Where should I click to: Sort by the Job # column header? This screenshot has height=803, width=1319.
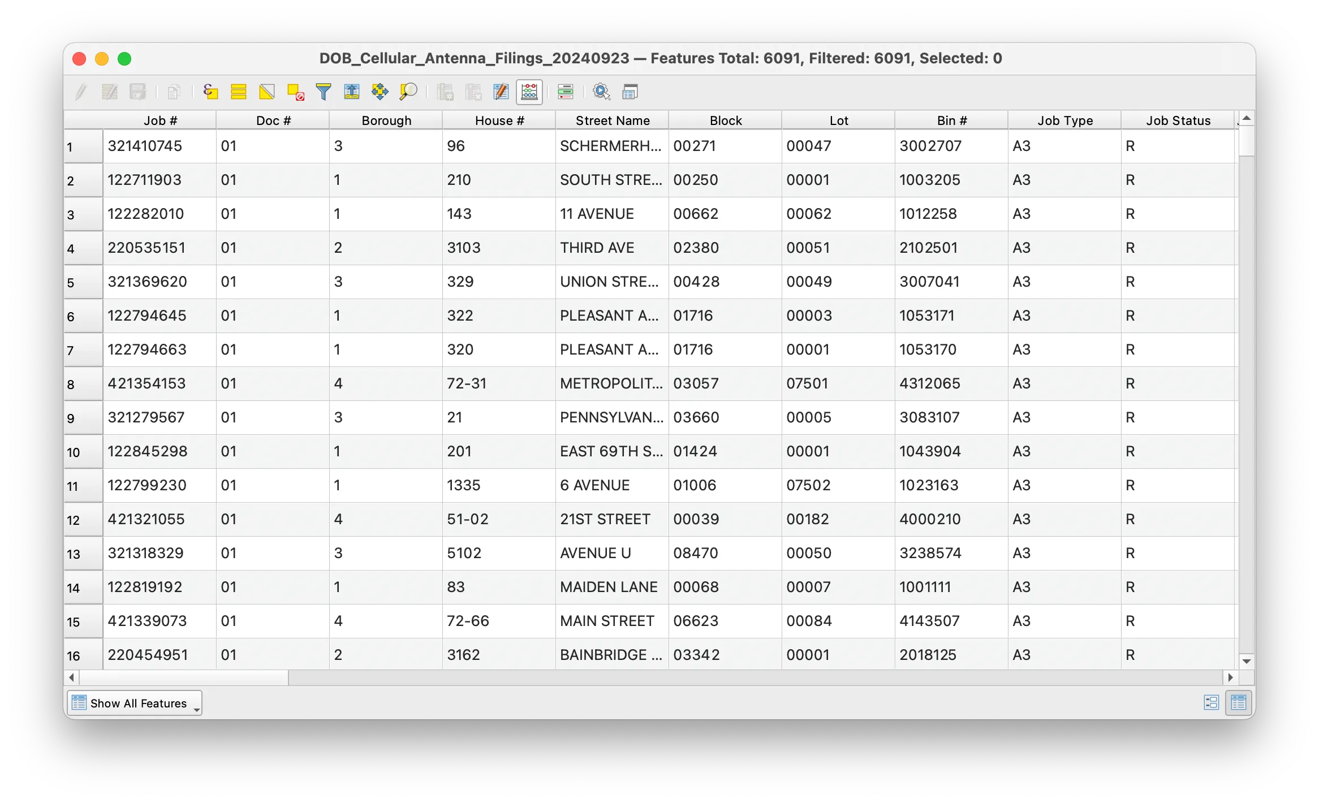coord(160,120)
